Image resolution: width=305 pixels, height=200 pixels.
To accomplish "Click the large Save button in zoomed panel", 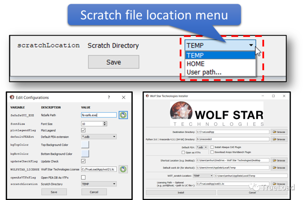I will click(114, 62).
